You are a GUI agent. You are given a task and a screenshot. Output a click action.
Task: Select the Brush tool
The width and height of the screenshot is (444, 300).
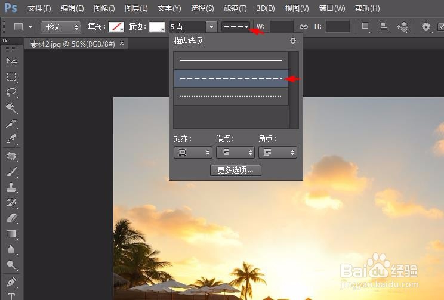(x=11, y=172)
